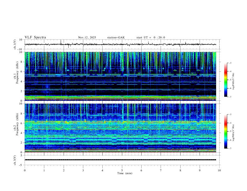Click the '5' tick on ch.3(V) axis

[22, 155]
